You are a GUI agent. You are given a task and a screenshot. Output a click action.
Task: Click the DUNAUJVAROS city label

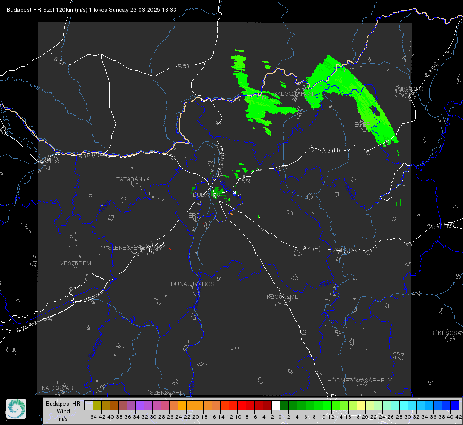[192, 284]
